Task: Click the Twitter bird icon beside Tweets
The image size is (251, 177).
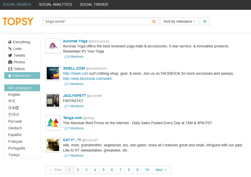Action: coord(10,55)
